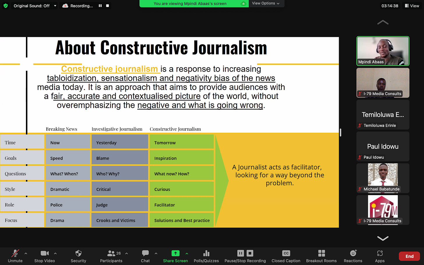Click the green encryption shield icon

click(6, 6)
